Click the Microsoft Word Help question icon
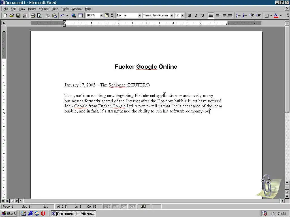The height and width of the screenshot is (217, 290). point(107,16)
